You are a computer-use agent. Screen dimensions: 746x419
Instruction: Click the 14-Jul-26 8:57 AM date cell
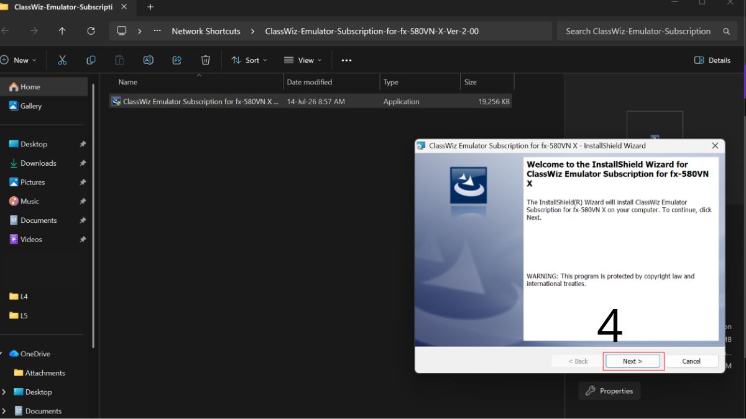(316, 101)
